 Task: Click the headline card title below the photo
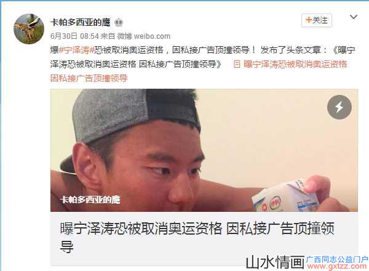point(197,238)
